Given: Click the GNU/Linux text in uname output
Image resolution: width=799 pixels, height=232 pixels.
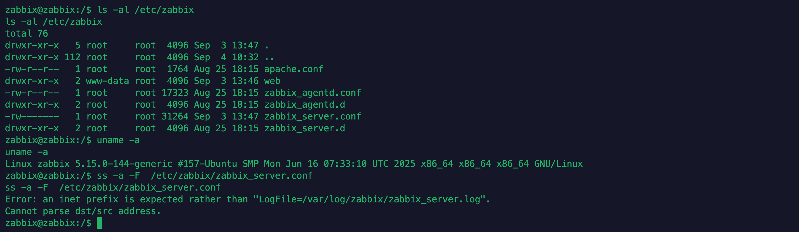Looking at the screenshot, I should 558,164.
